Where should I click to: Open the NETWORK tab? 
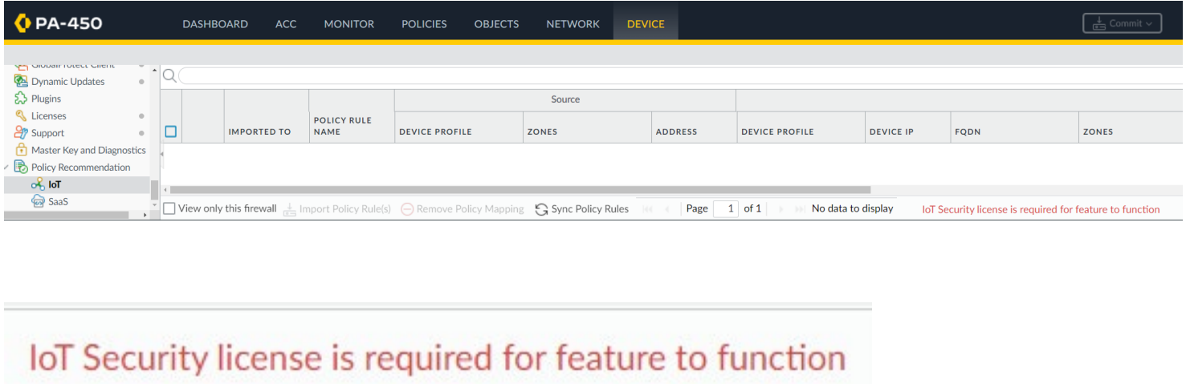[573, 24]
